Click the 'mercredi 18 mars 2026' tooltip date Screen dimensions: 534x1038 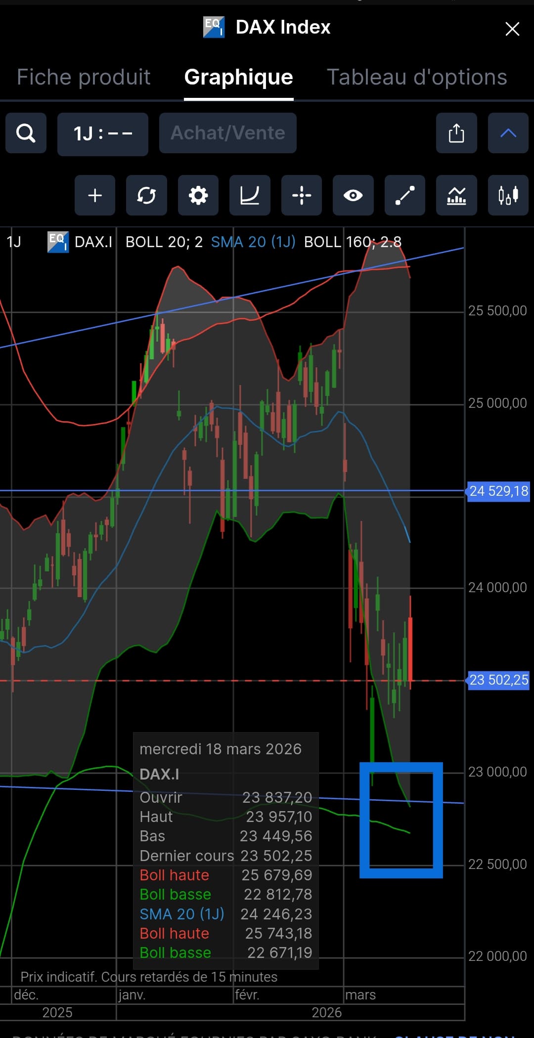click(221, 749)
